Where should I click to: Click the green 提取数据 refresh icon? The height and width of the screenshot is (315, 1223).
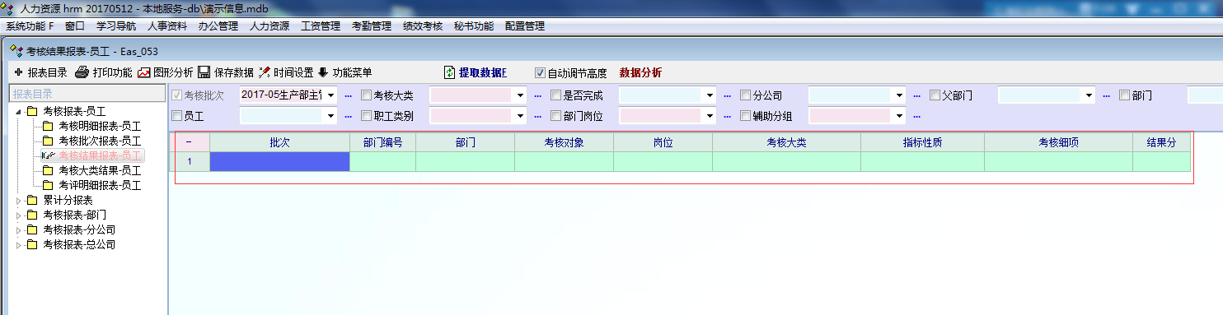450,72
